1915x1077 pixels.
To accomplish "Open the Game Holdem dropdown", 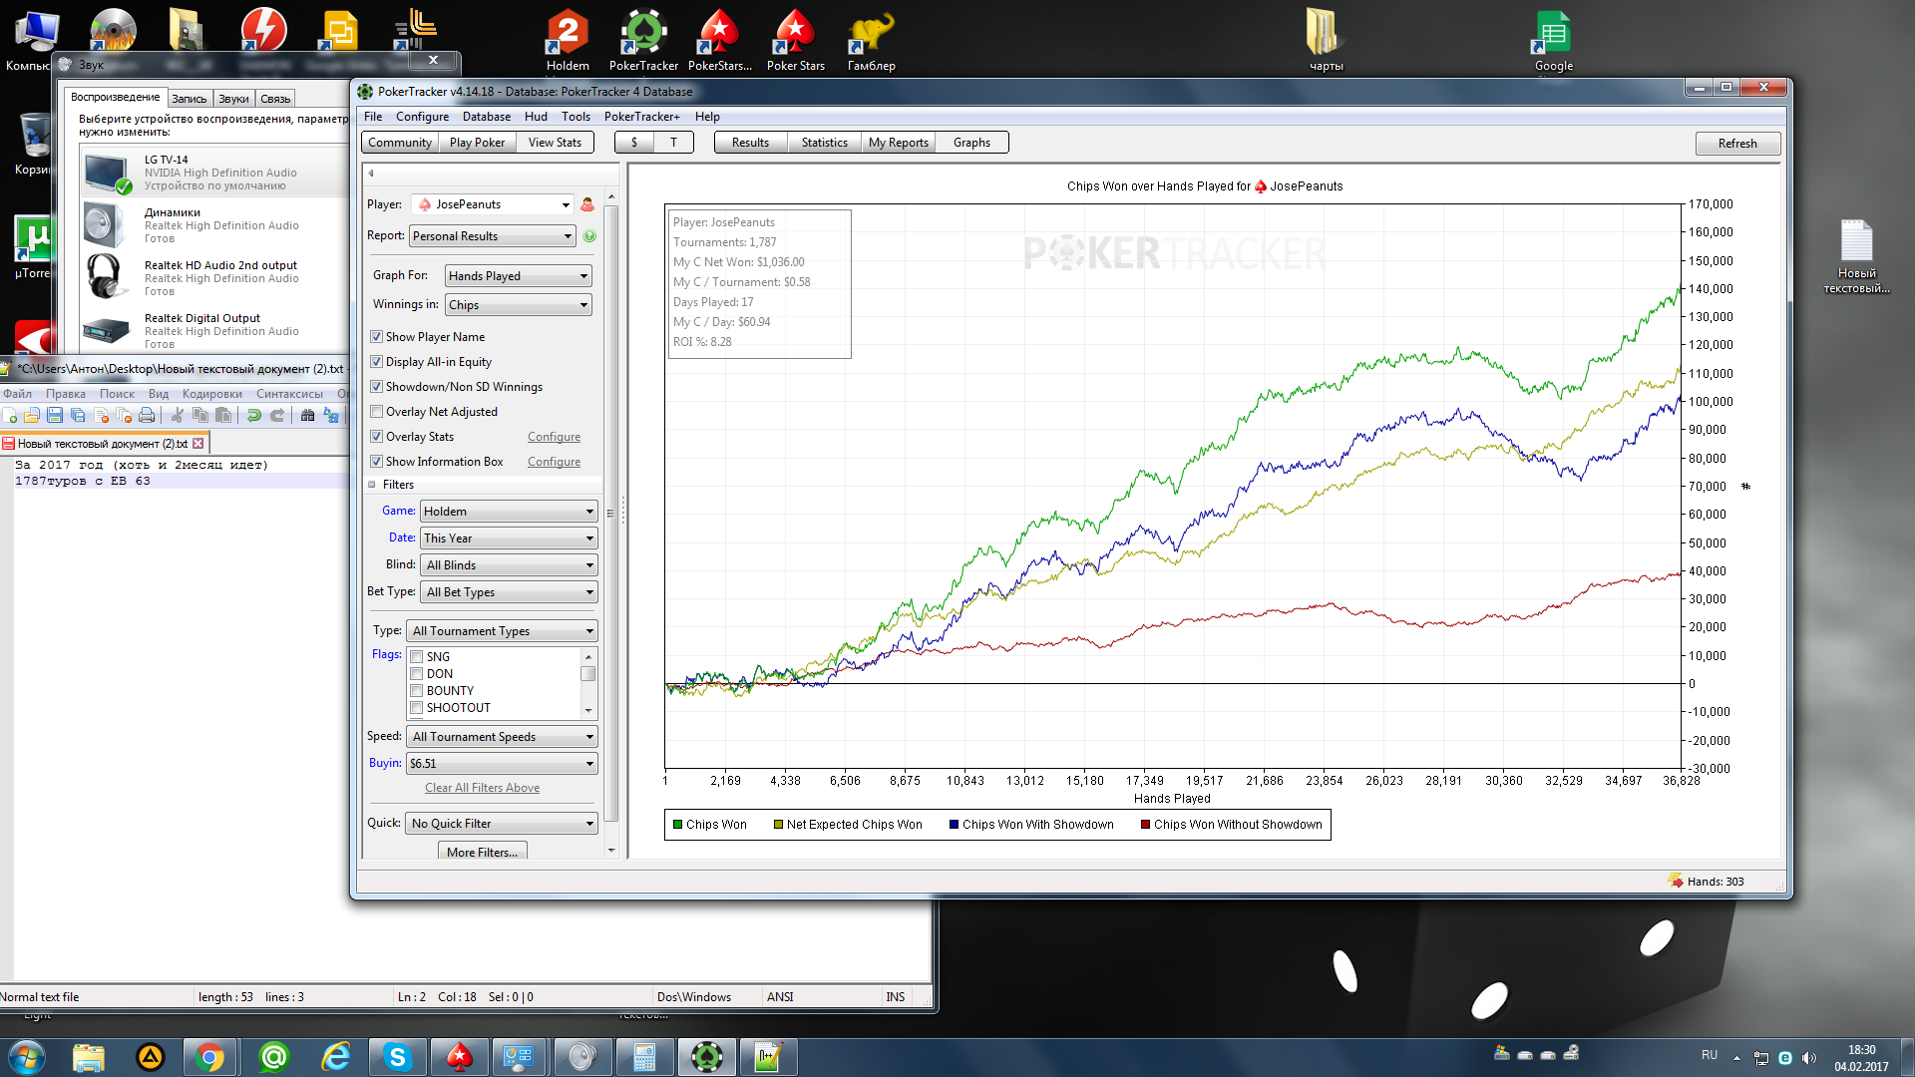I will [x=509, y=512].
